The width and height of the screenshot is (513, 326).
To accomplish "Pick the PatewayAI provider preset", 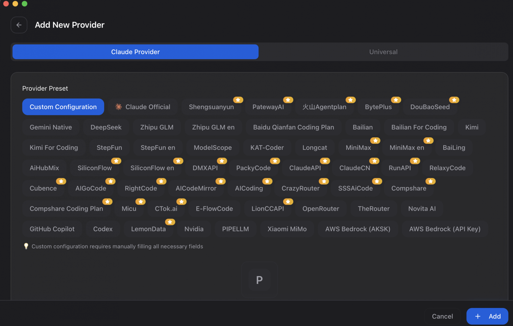I will (x=268, y=107).
